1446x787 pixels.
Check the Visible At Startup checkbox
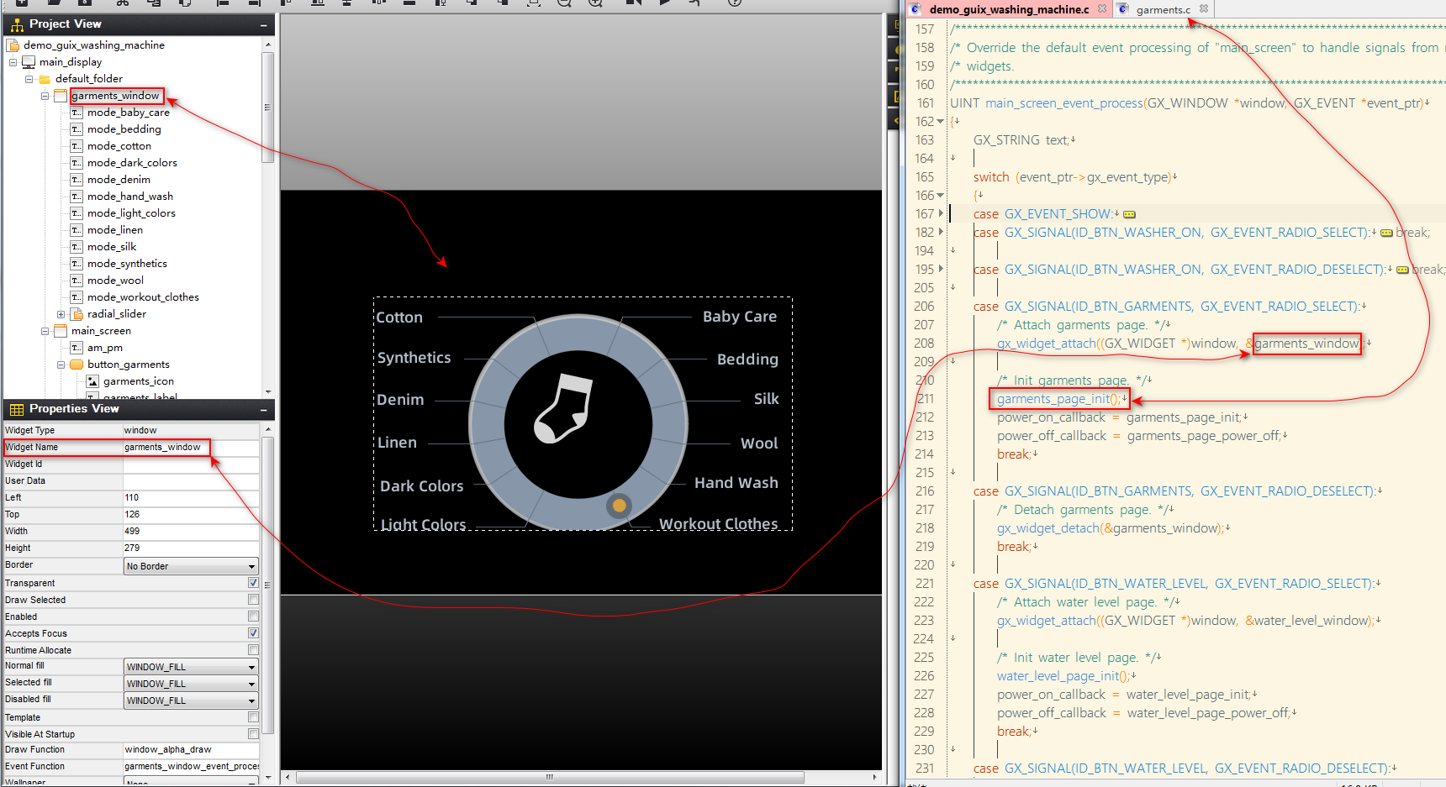point(253,734)
